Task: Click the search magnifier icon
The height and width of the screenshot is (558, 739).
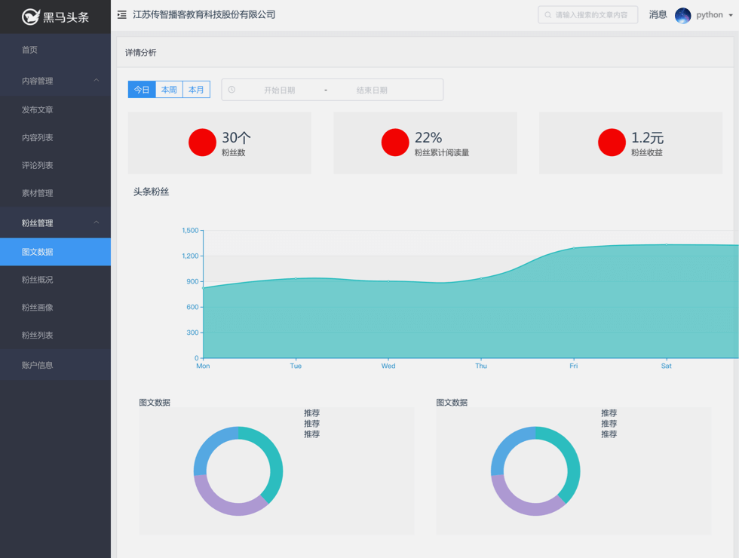Action: coord(548,15)
